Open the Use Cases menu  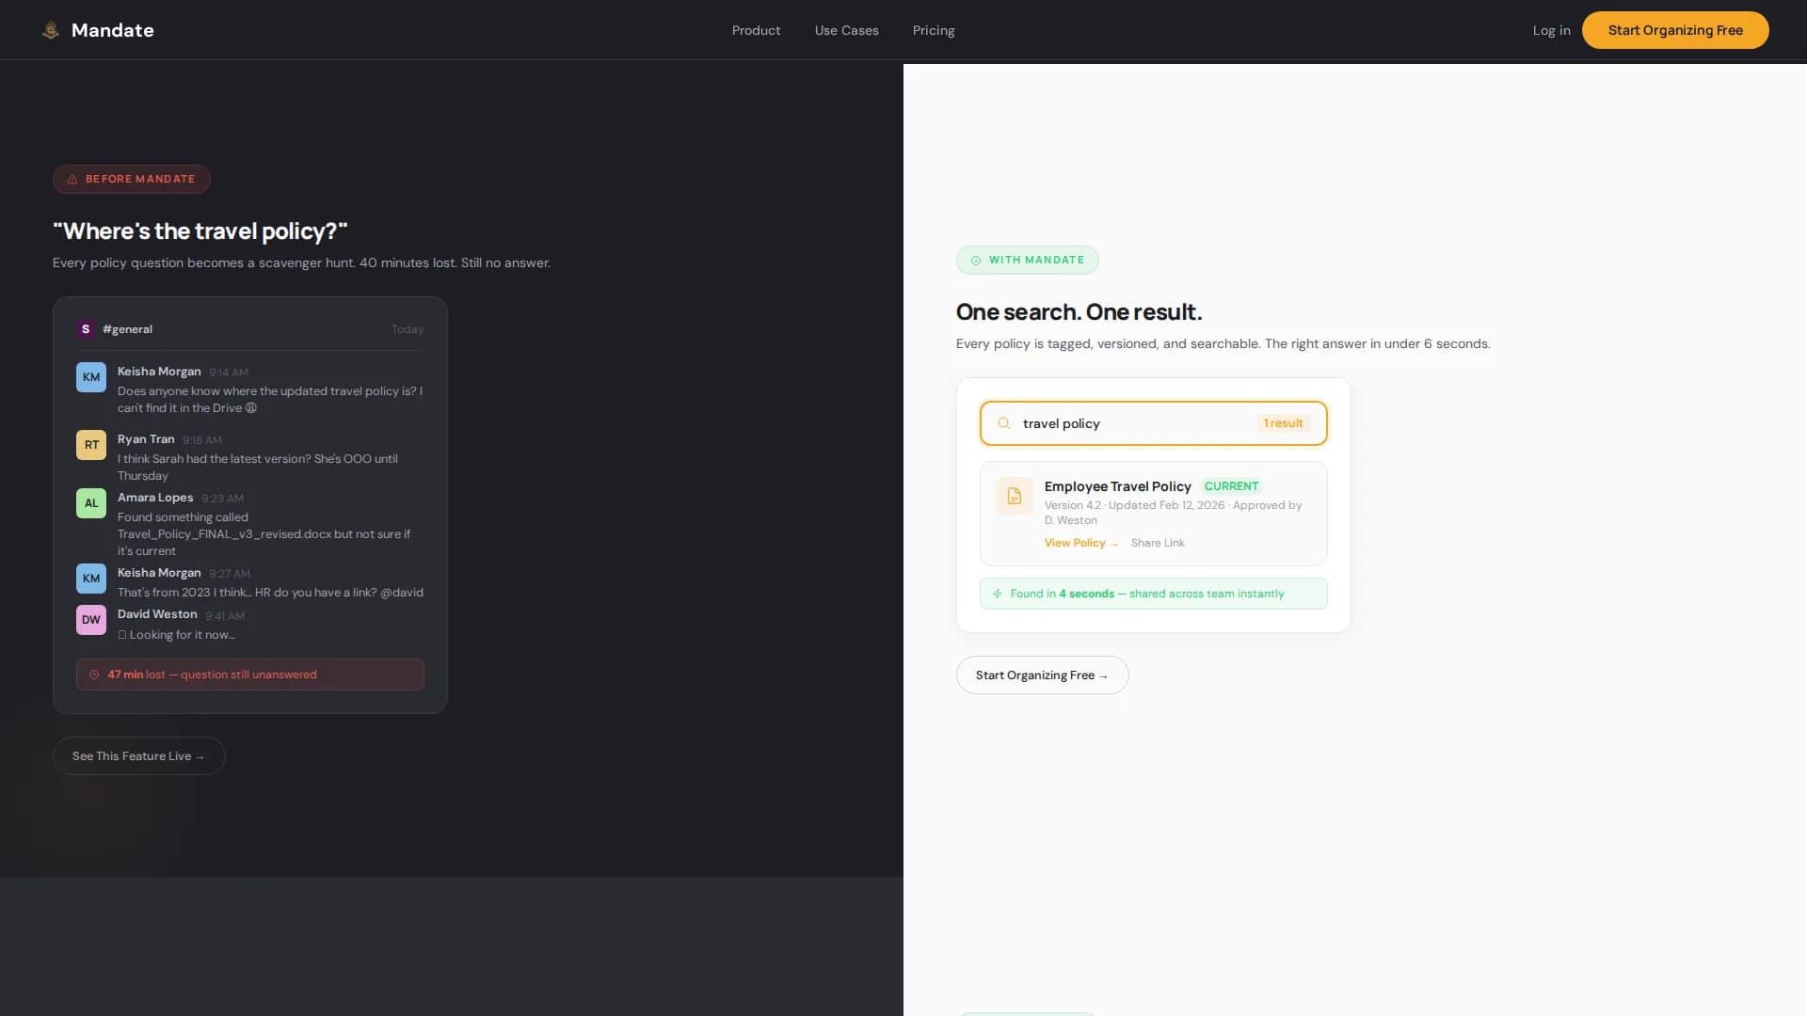pos(846,30)
